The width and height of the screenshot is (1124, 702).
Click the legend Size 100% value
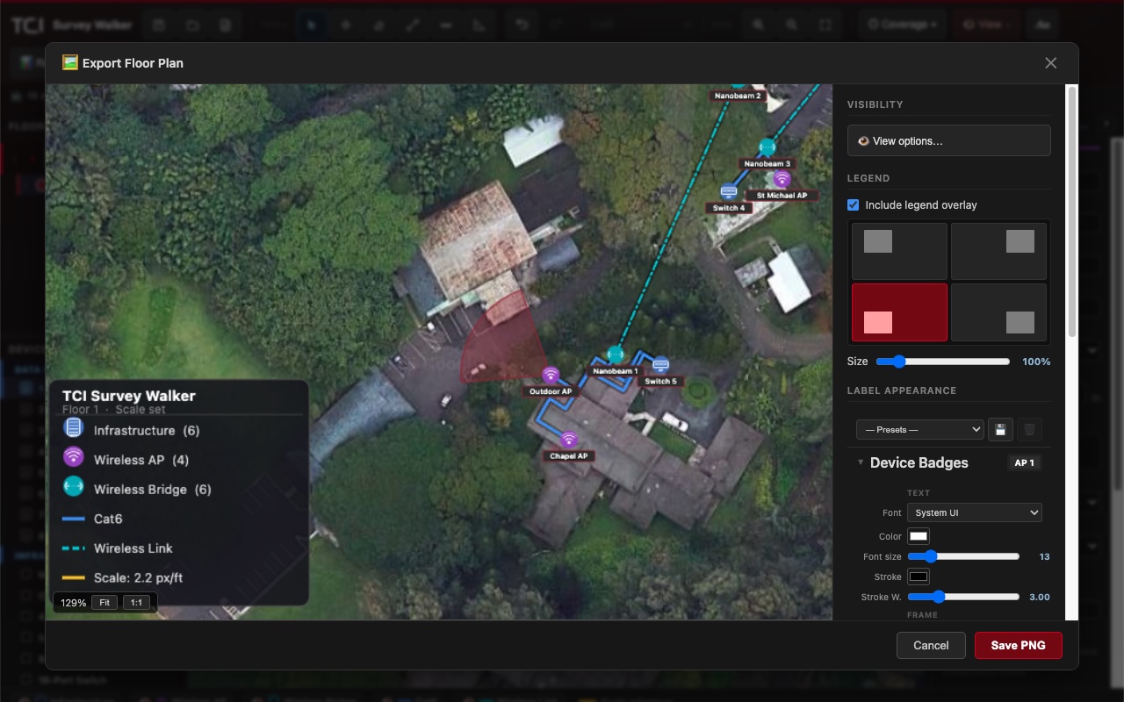(1036, 362)
